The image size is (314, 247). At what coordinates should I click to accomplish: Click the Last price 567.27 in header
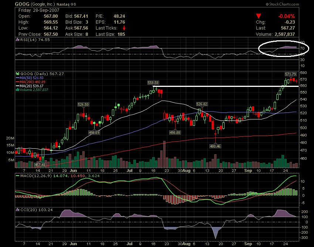[288, 28]
